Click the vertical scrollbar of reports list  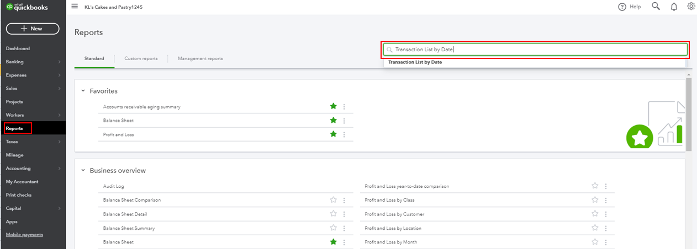click(x=688, y=115)
